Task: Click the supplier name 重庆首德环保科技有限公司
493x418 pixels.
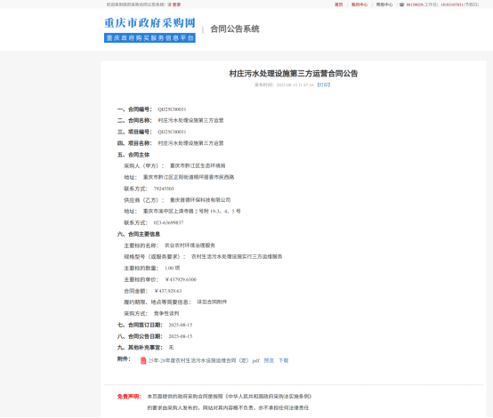Action: tap(200, 200)
